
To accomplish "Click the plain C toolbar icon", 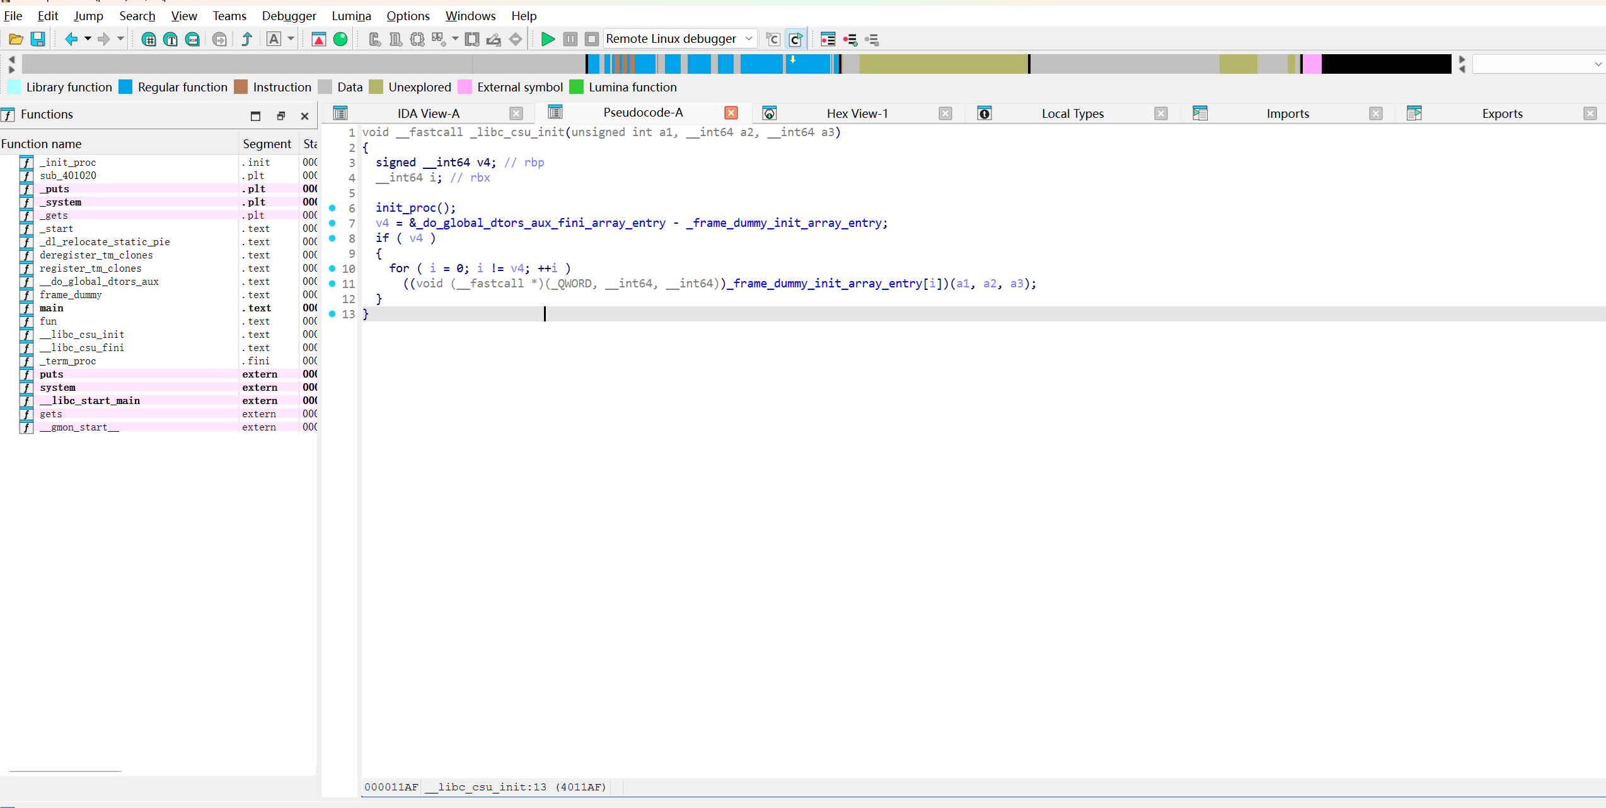I will tap(773, 40).
